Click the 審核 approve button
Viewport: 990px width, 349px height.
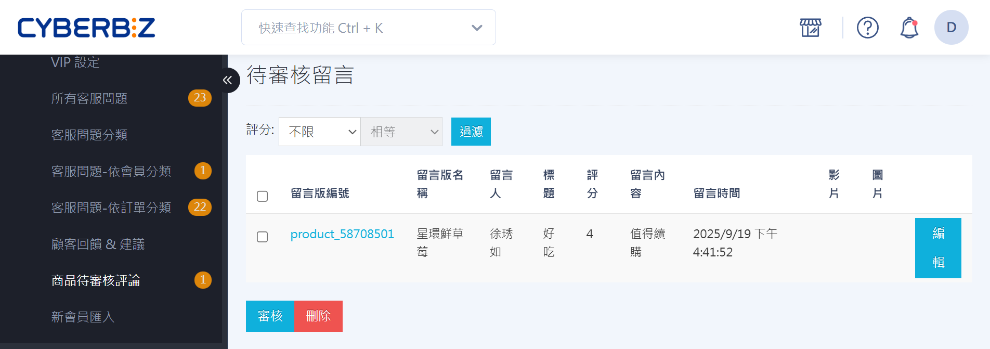270,316
